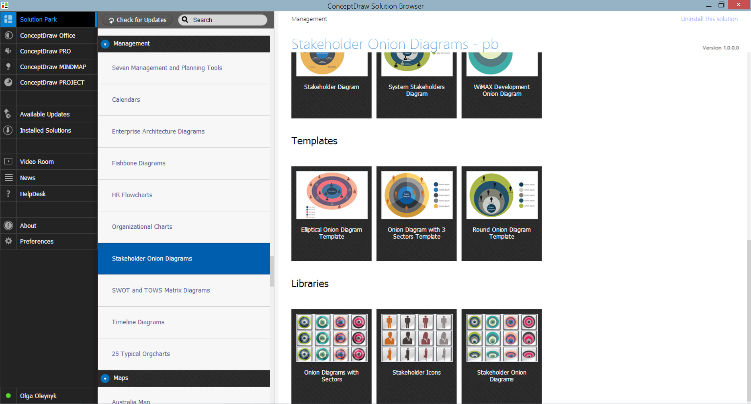Click the Libraries section heading
Image resolution: width=751 pixels, height=404 pixels.
pos(310,284)
